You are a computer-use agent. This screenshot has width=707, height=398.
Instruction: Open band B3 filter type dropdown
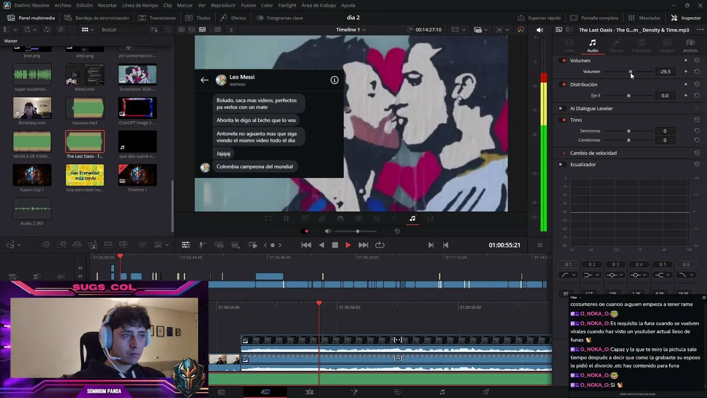615,275
